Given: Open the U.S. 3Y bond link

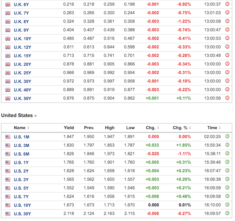Looking at the screenshot, I should tap(21, 180).
